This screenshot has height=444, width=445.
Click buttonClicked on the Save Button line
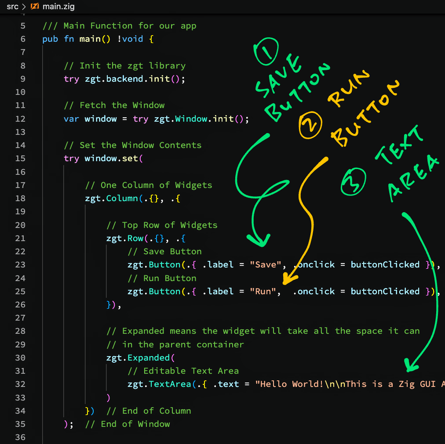pos(385,265)
